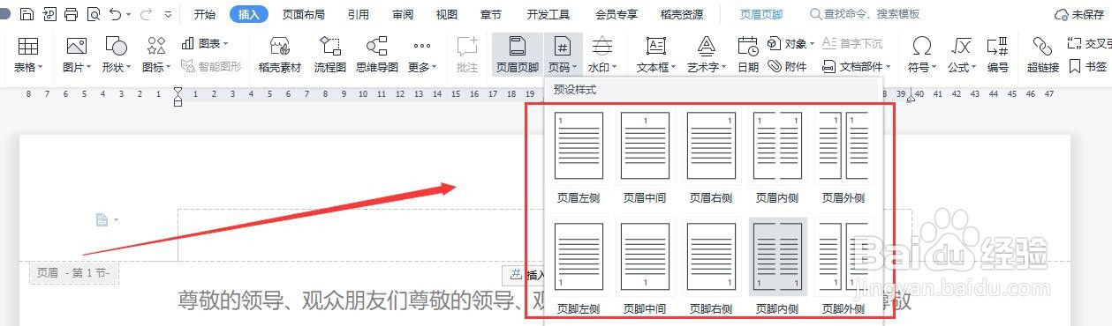Choose 页脚外侧 preset style
Image resolution: width=1112 pixels, height=326 pixels.
pos(843,268)
